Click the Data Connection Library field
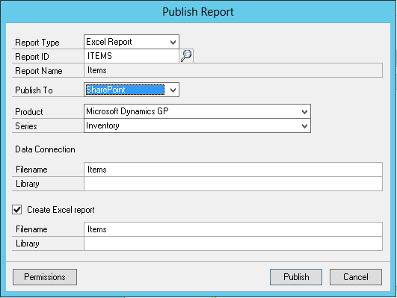 (x=233, y=184)
